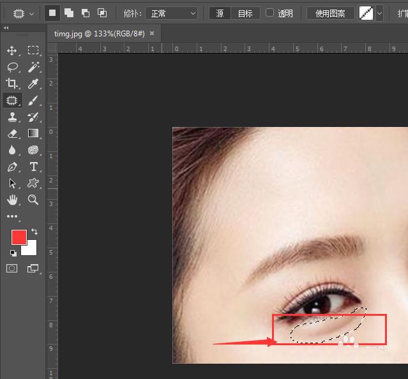Click the 使用图案 button

[331, 13]
